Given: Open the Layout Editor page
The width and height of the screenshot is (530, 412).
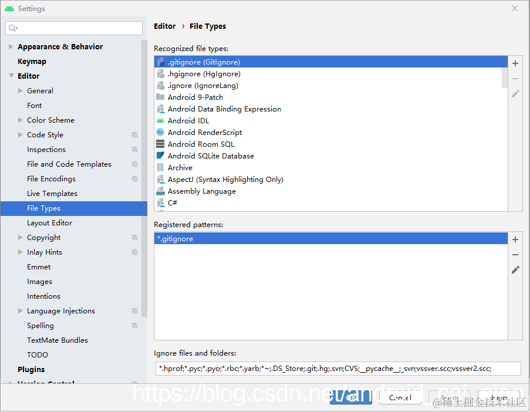Looking at the screenshot, I should pos(49,223).
